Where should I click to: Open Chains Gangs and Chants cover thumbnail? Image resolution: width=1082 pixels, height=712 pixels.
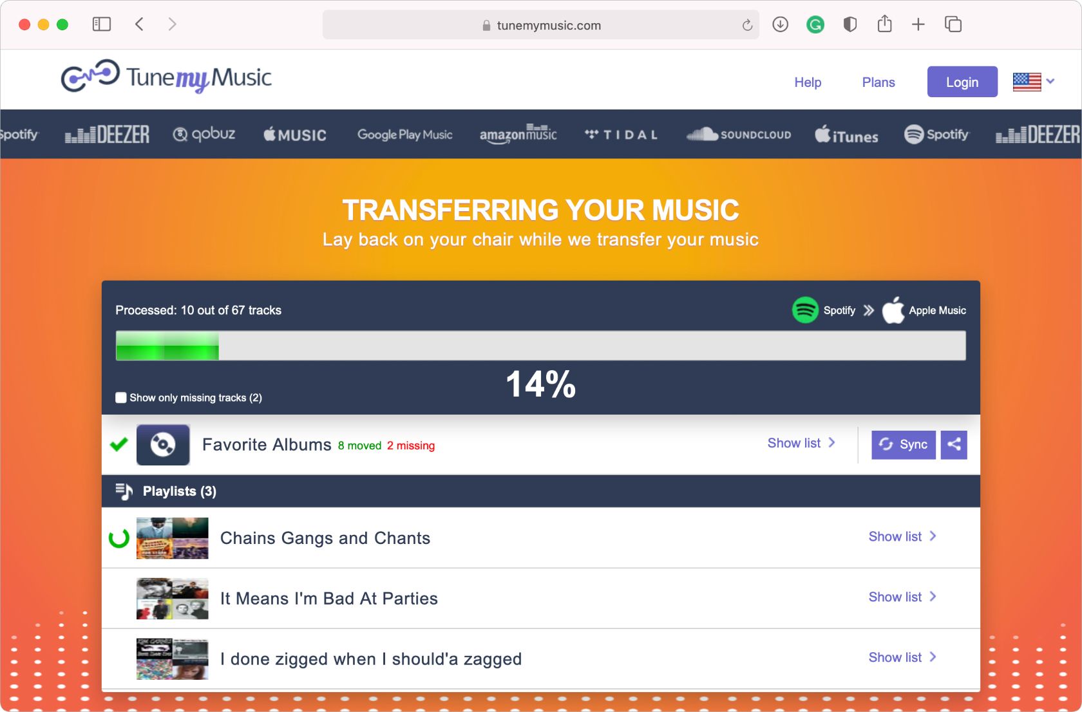pos(173,538)
